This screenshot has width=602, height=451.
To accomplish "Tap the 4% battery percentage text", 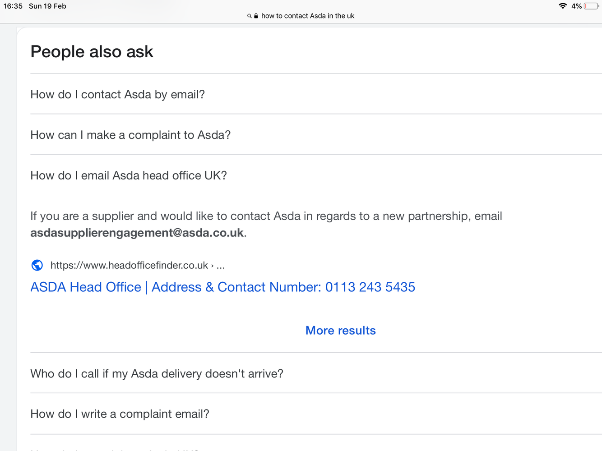I will pos(576,6).
